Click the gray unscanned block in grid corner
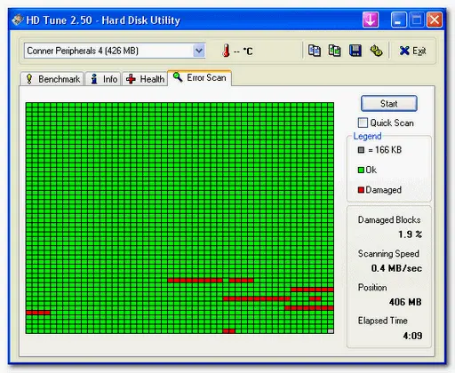 (x=331, y=331)
